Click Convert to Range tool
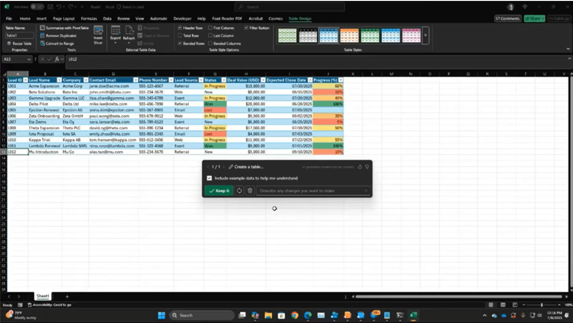The height and width of the screenshot is (323, 573). 59,44
